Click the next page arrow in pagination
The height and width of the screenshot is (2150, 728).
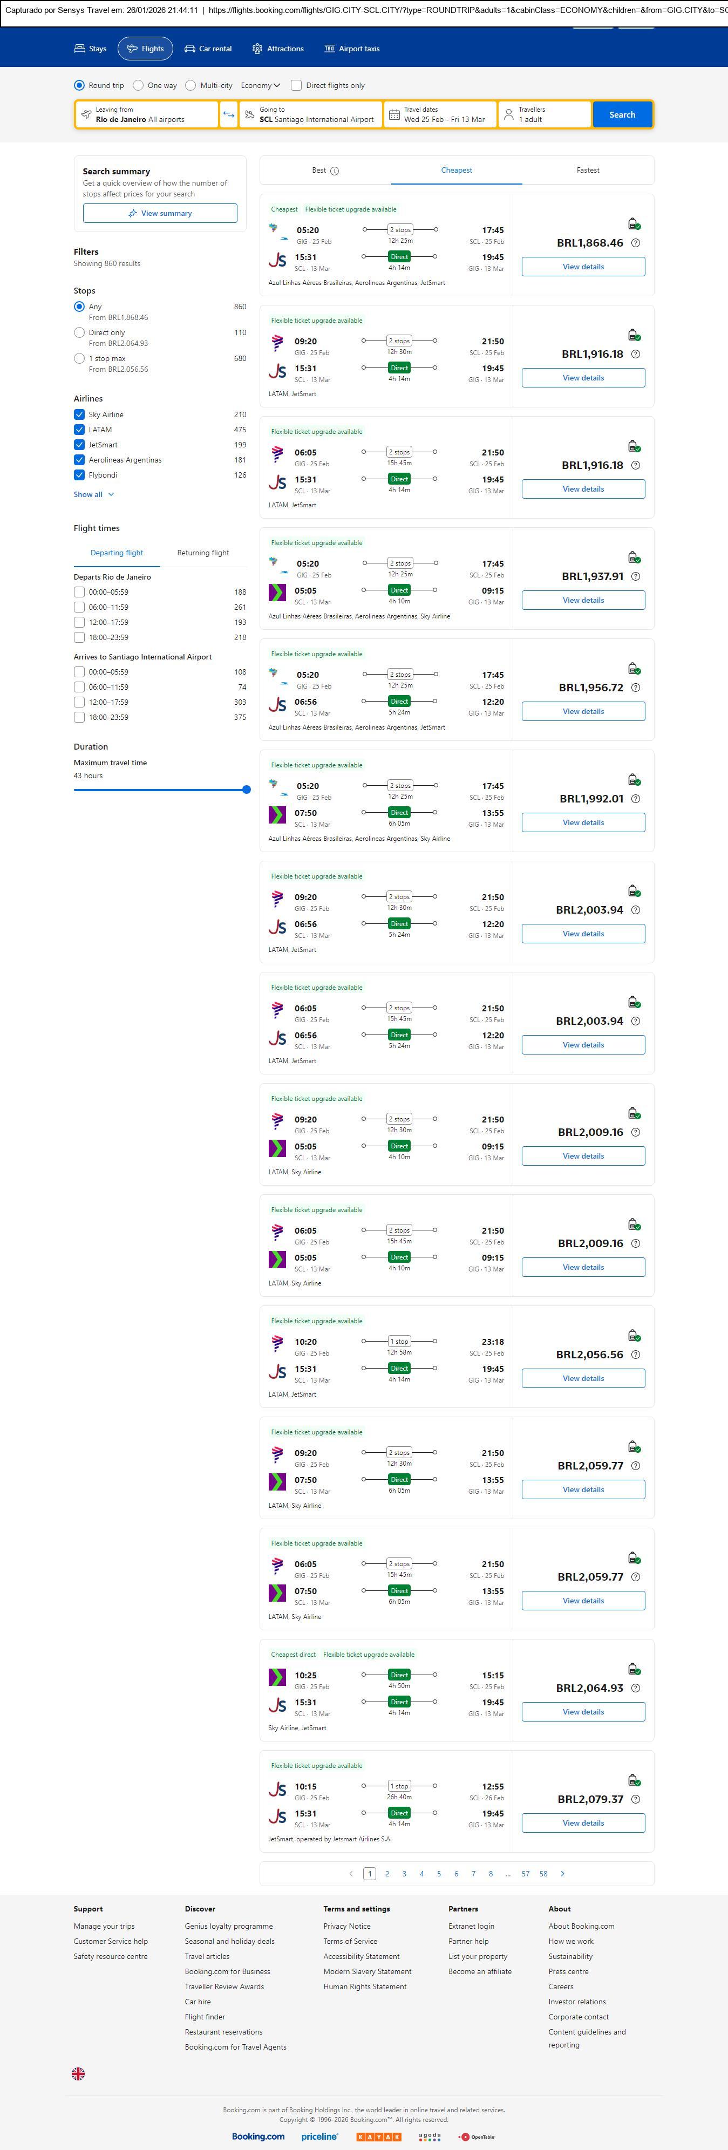563,1874
